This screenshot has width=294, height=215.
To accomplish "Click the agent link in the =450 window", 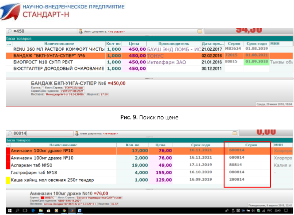I will point(116,31).
